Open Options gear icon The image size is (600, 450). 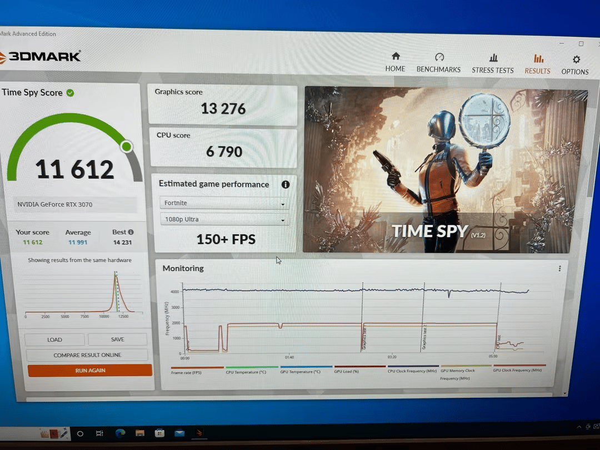tap(576, 59)
